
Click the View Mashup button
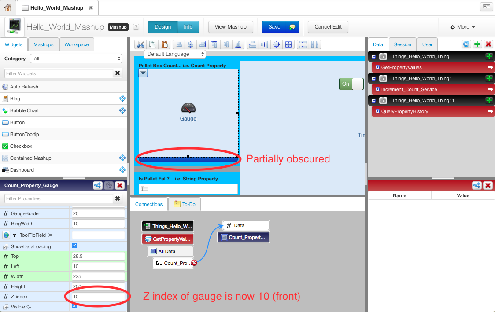[x=230, y=27]
